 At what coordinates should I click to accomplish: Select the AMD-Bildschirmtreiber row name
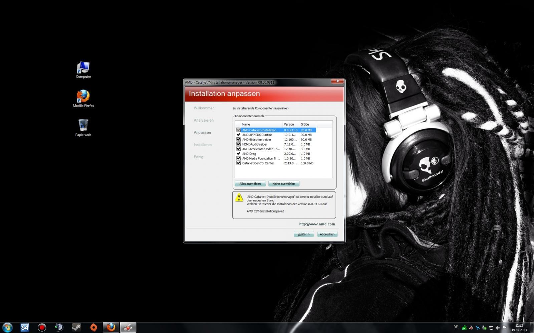pyautogui.click(x=257, y=140)
